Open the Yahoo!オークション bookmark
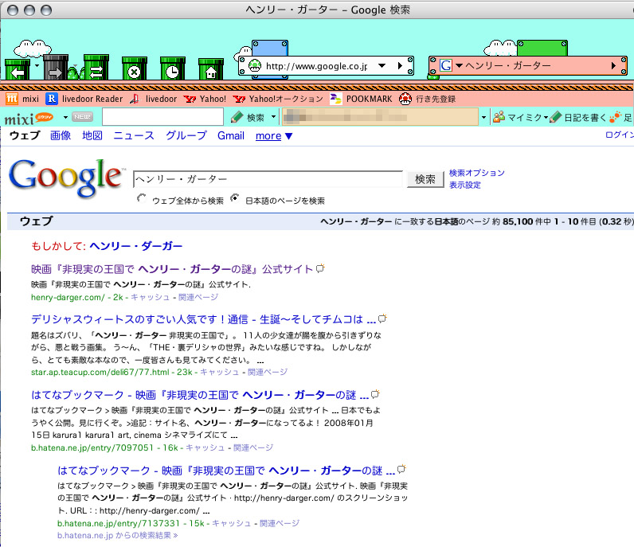This screenshot has height=547, width=634. point(278,99)
